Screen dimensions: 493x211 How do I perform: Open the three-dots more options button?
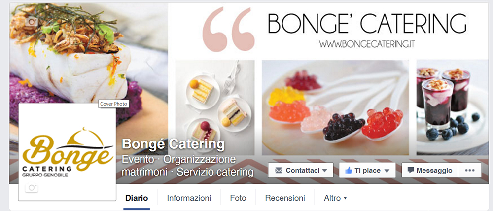click(470, 170)
